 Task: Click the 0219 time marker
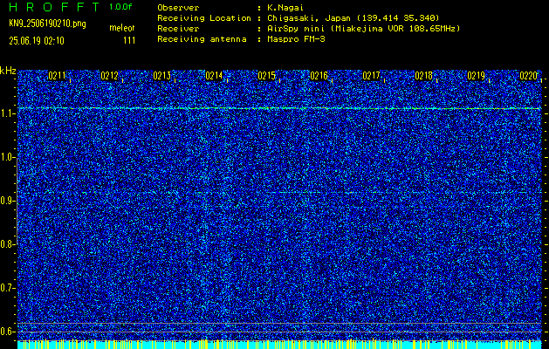pos(477,76)
